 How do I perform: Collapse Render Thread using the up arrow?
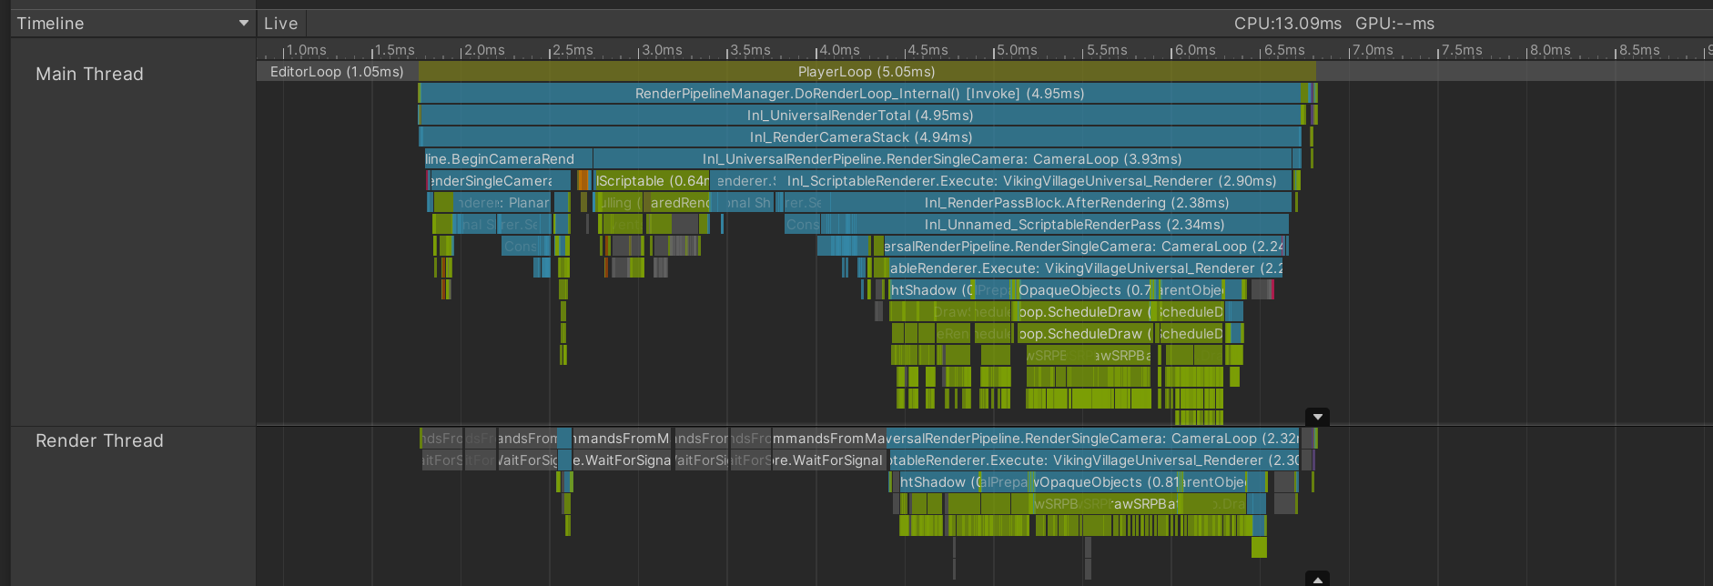pos(1317,580)
